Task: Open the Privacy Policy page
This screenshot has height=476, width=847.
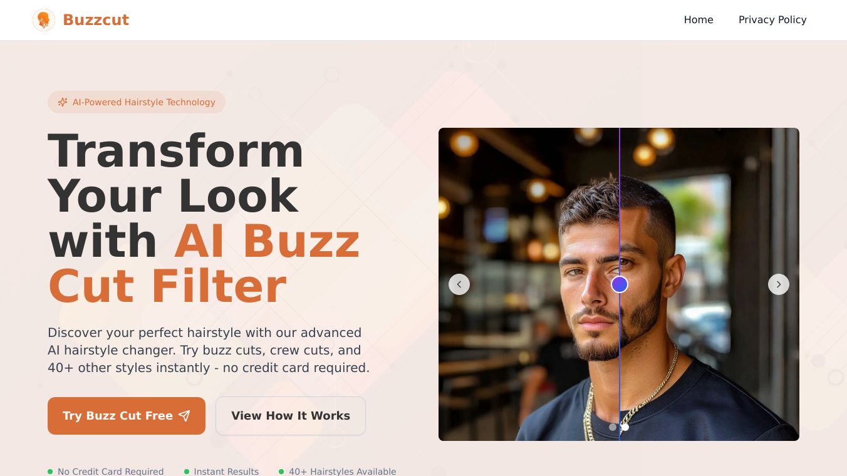Action: [772, 20]
